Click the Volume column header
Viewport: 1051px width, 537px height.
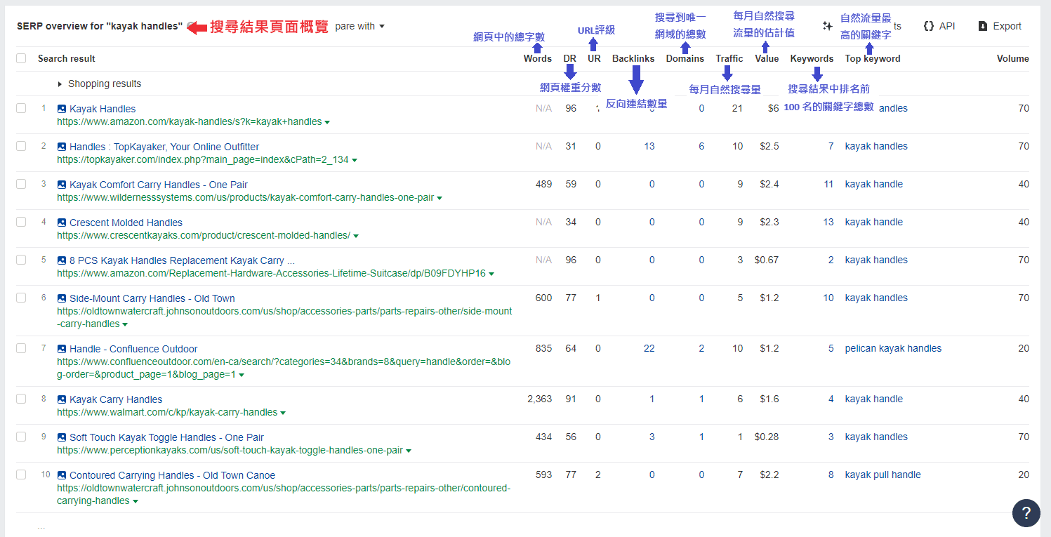click(1013, 58)
